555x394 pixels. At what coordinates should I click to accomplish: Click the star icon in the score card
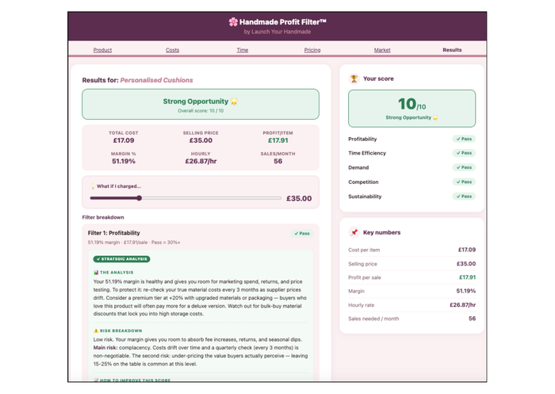tap(435, 117)
